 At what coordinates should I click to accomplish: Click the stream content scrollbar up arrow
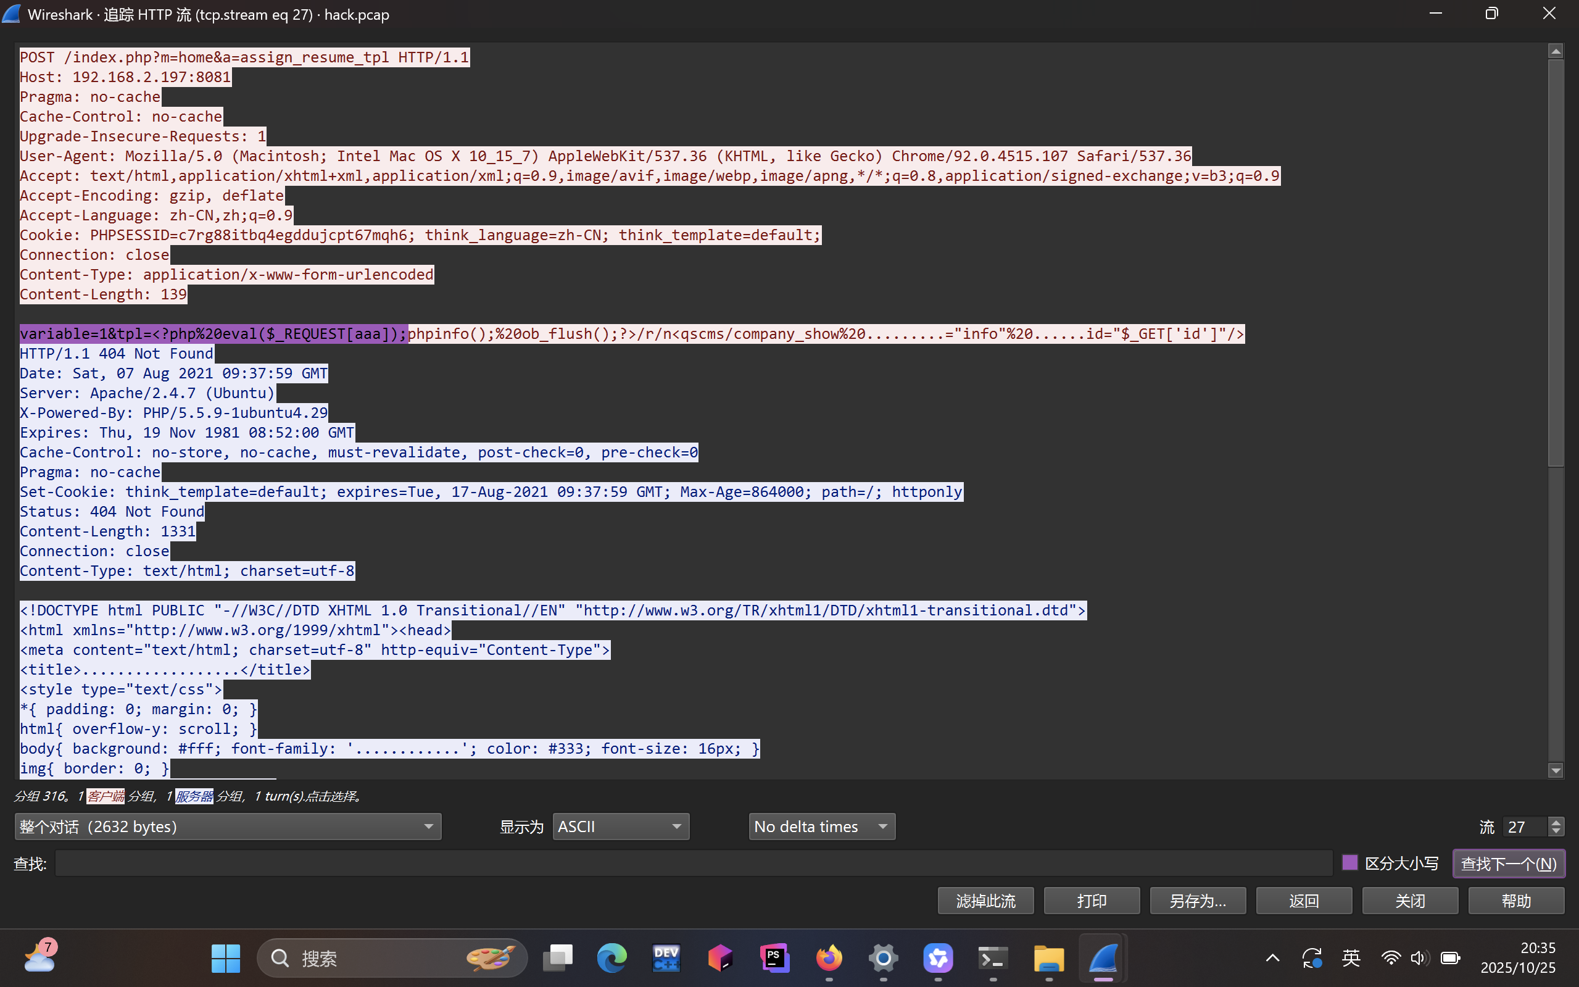coord(1556,51)
